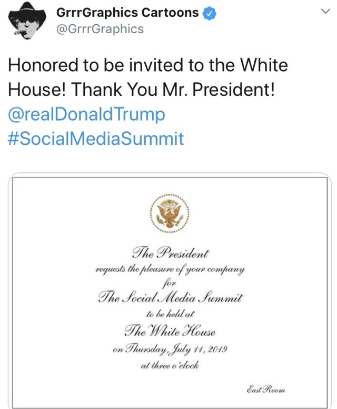Viewport: 337px width, 409px height.
Task: Click the blue verified badge
Action: pos(210,13)
